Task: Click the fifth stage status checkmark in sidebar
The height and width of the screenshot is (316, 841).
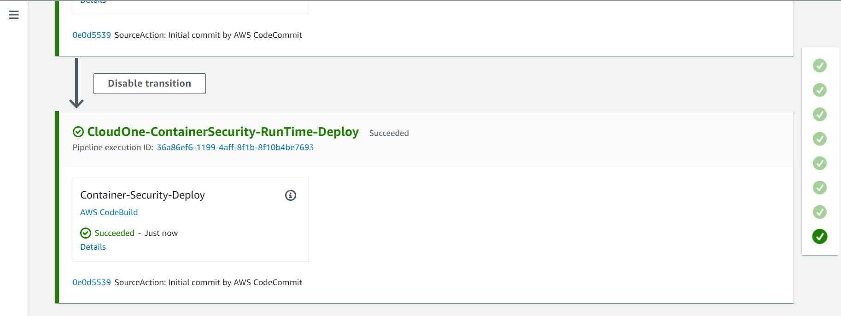Action: point(820,163)
